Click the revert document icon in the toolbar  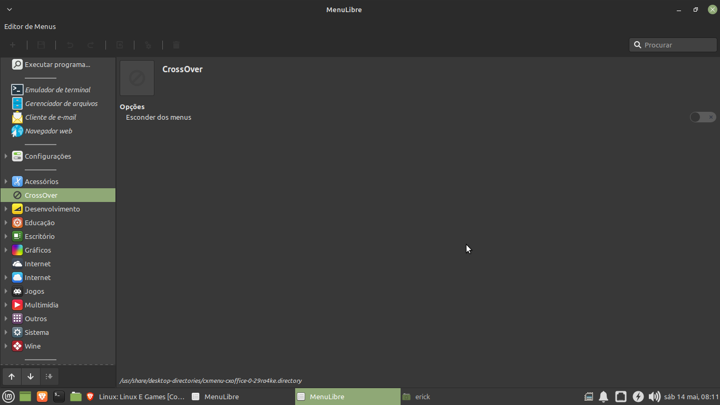pyautogui.click(x=120, y=45)
